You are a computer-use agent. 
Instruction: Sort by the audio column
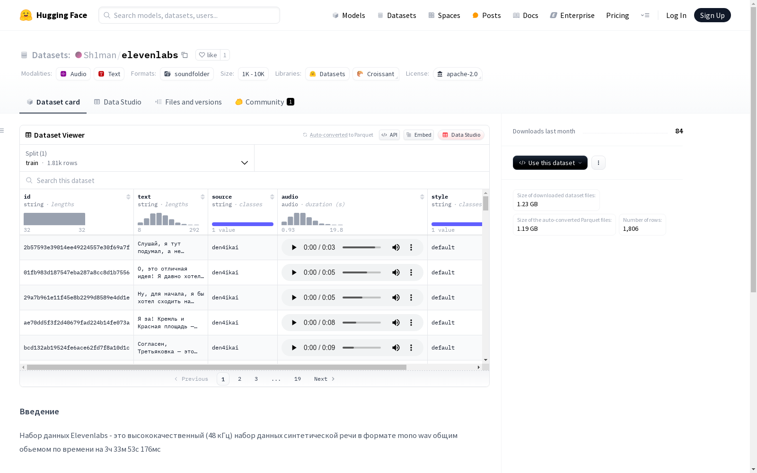422,197
